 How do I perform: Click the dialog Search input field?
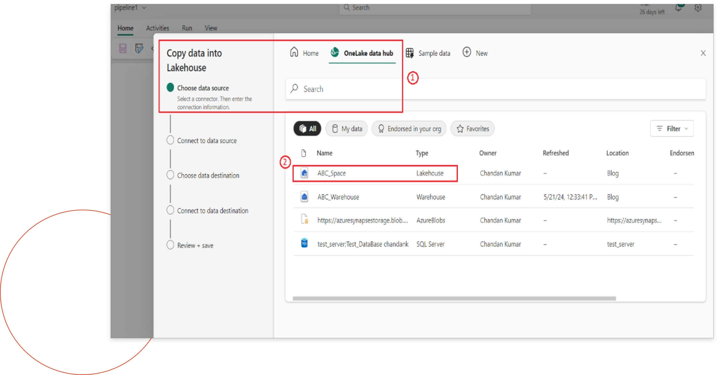coord(496,89)
